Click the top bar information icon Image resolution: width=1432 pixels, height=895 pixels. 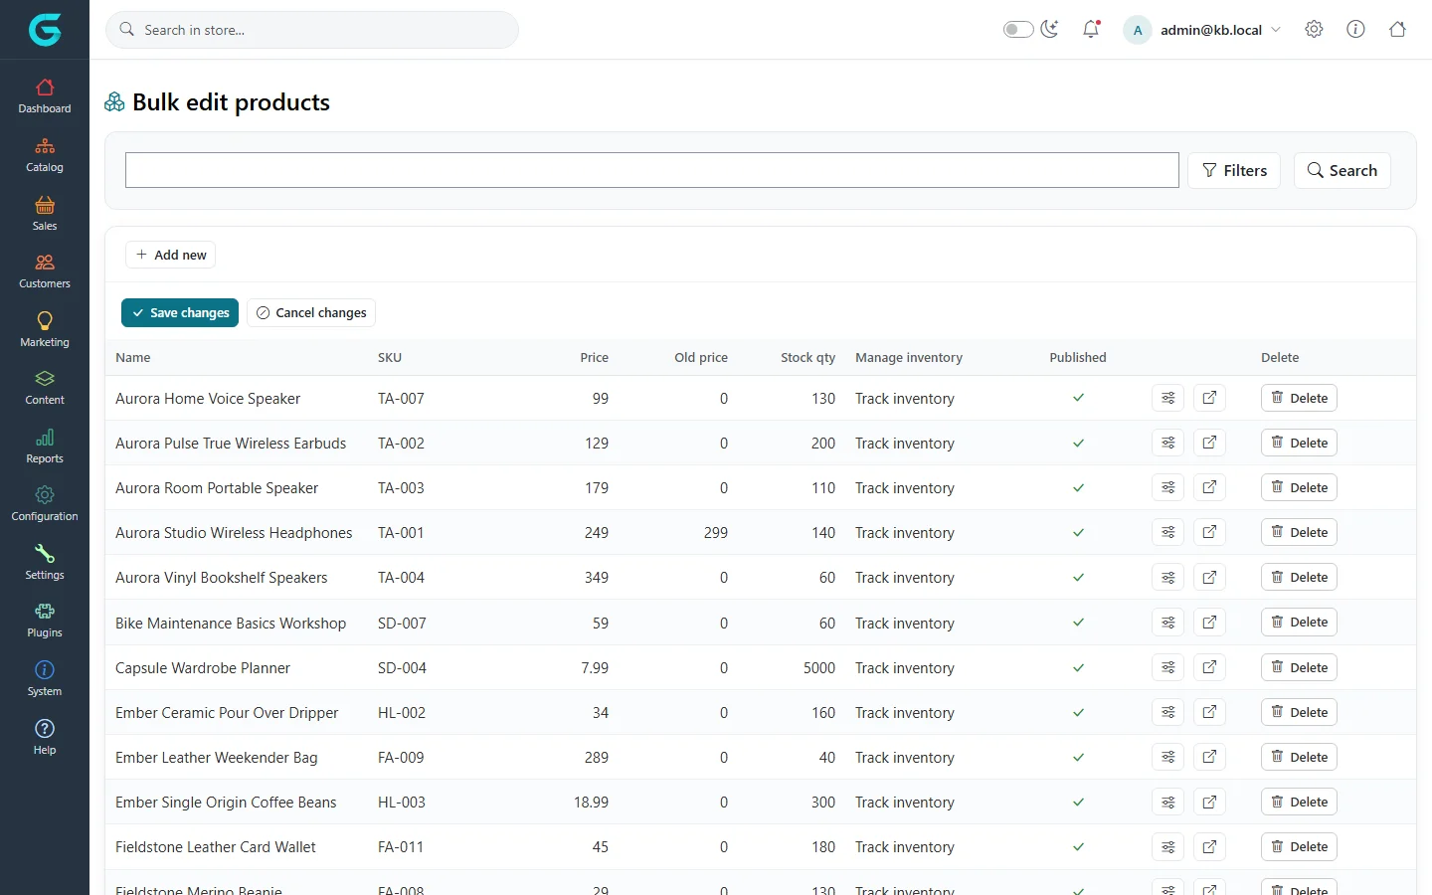click(1355, 30)
